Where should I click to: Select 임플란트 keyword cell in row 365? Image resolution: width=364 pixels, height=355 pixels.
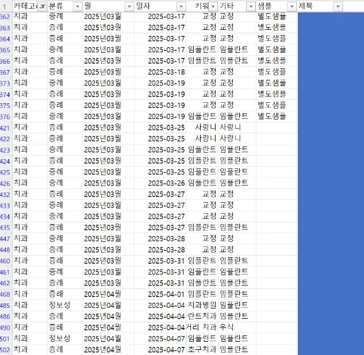(x=202, y=50)
